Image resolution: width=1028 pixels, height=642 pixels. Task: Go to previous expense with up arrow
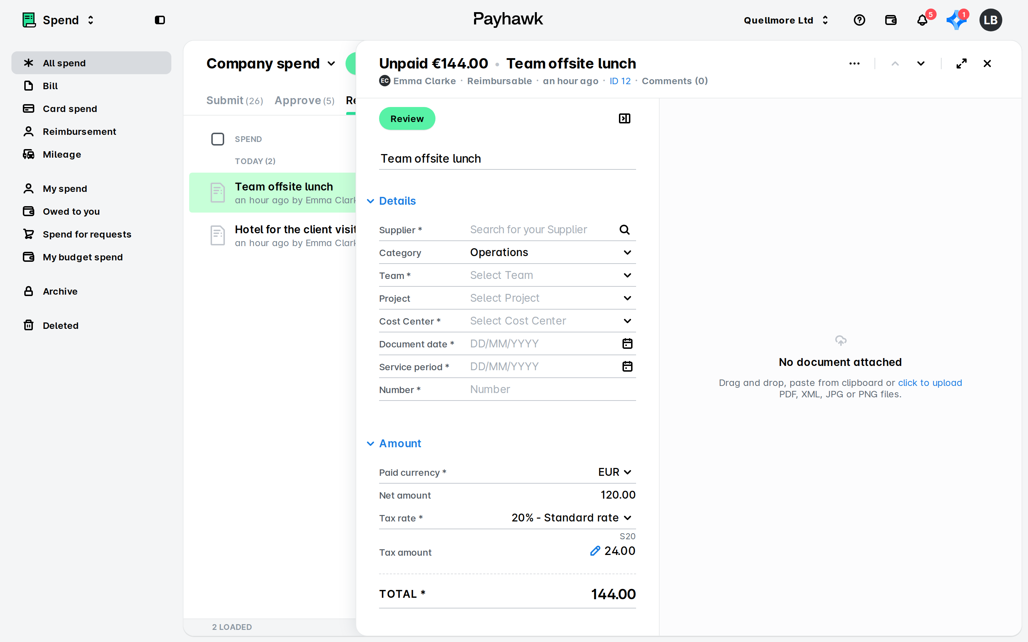point(895,64)
